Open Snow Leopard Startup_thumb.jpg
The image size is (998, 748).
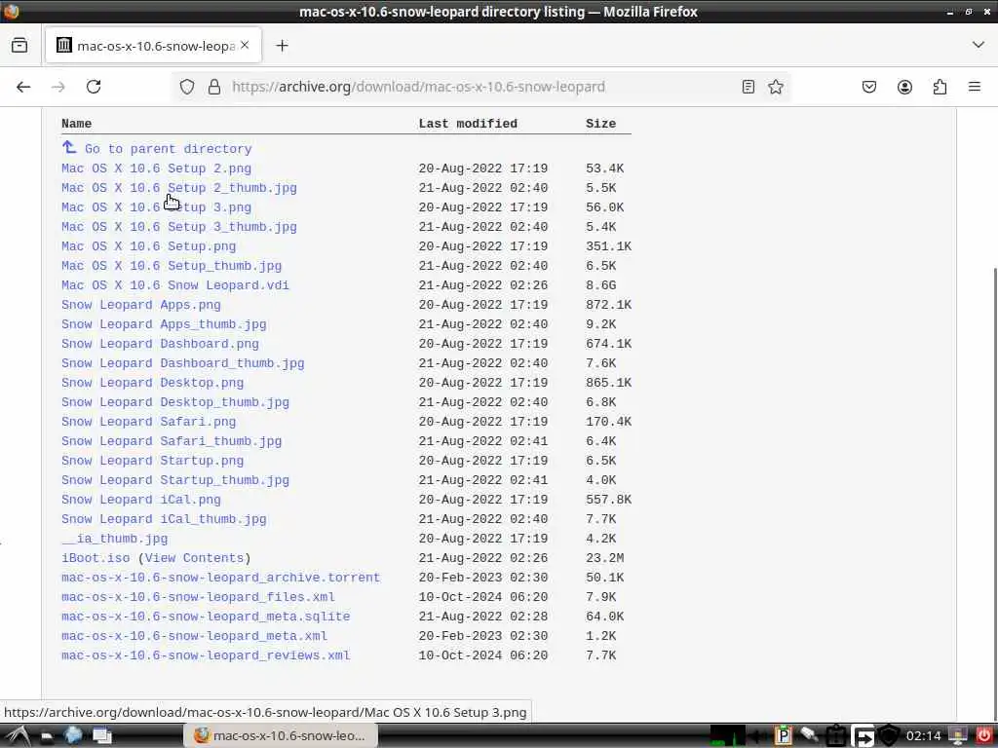point(175,480)
